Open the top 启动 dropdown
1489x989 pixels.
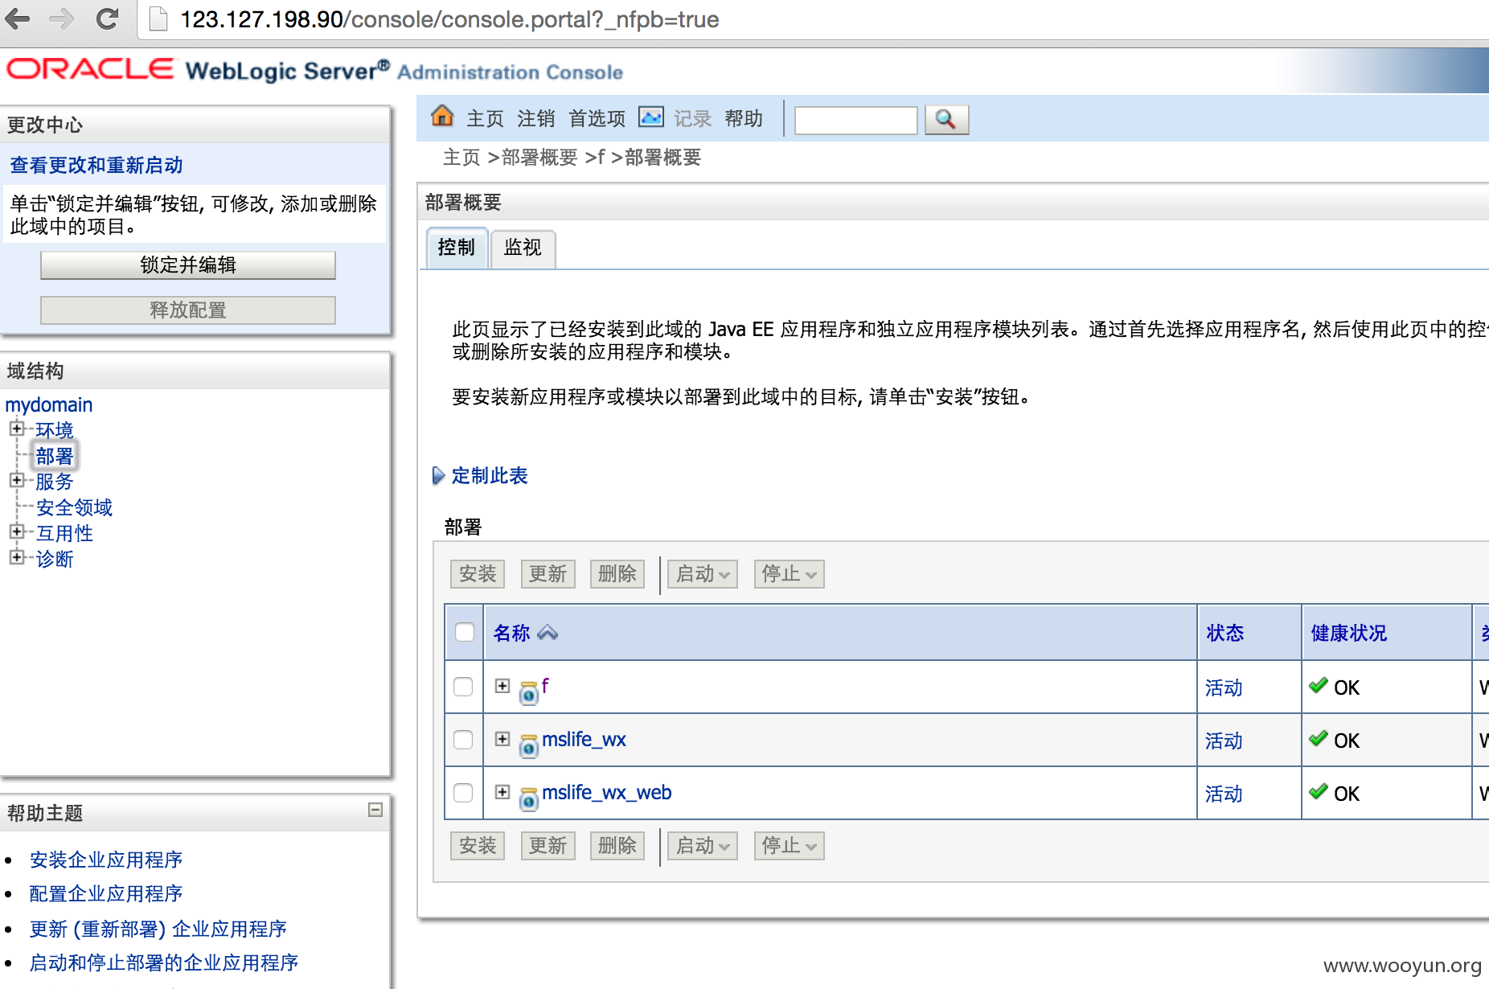[703, 574]
